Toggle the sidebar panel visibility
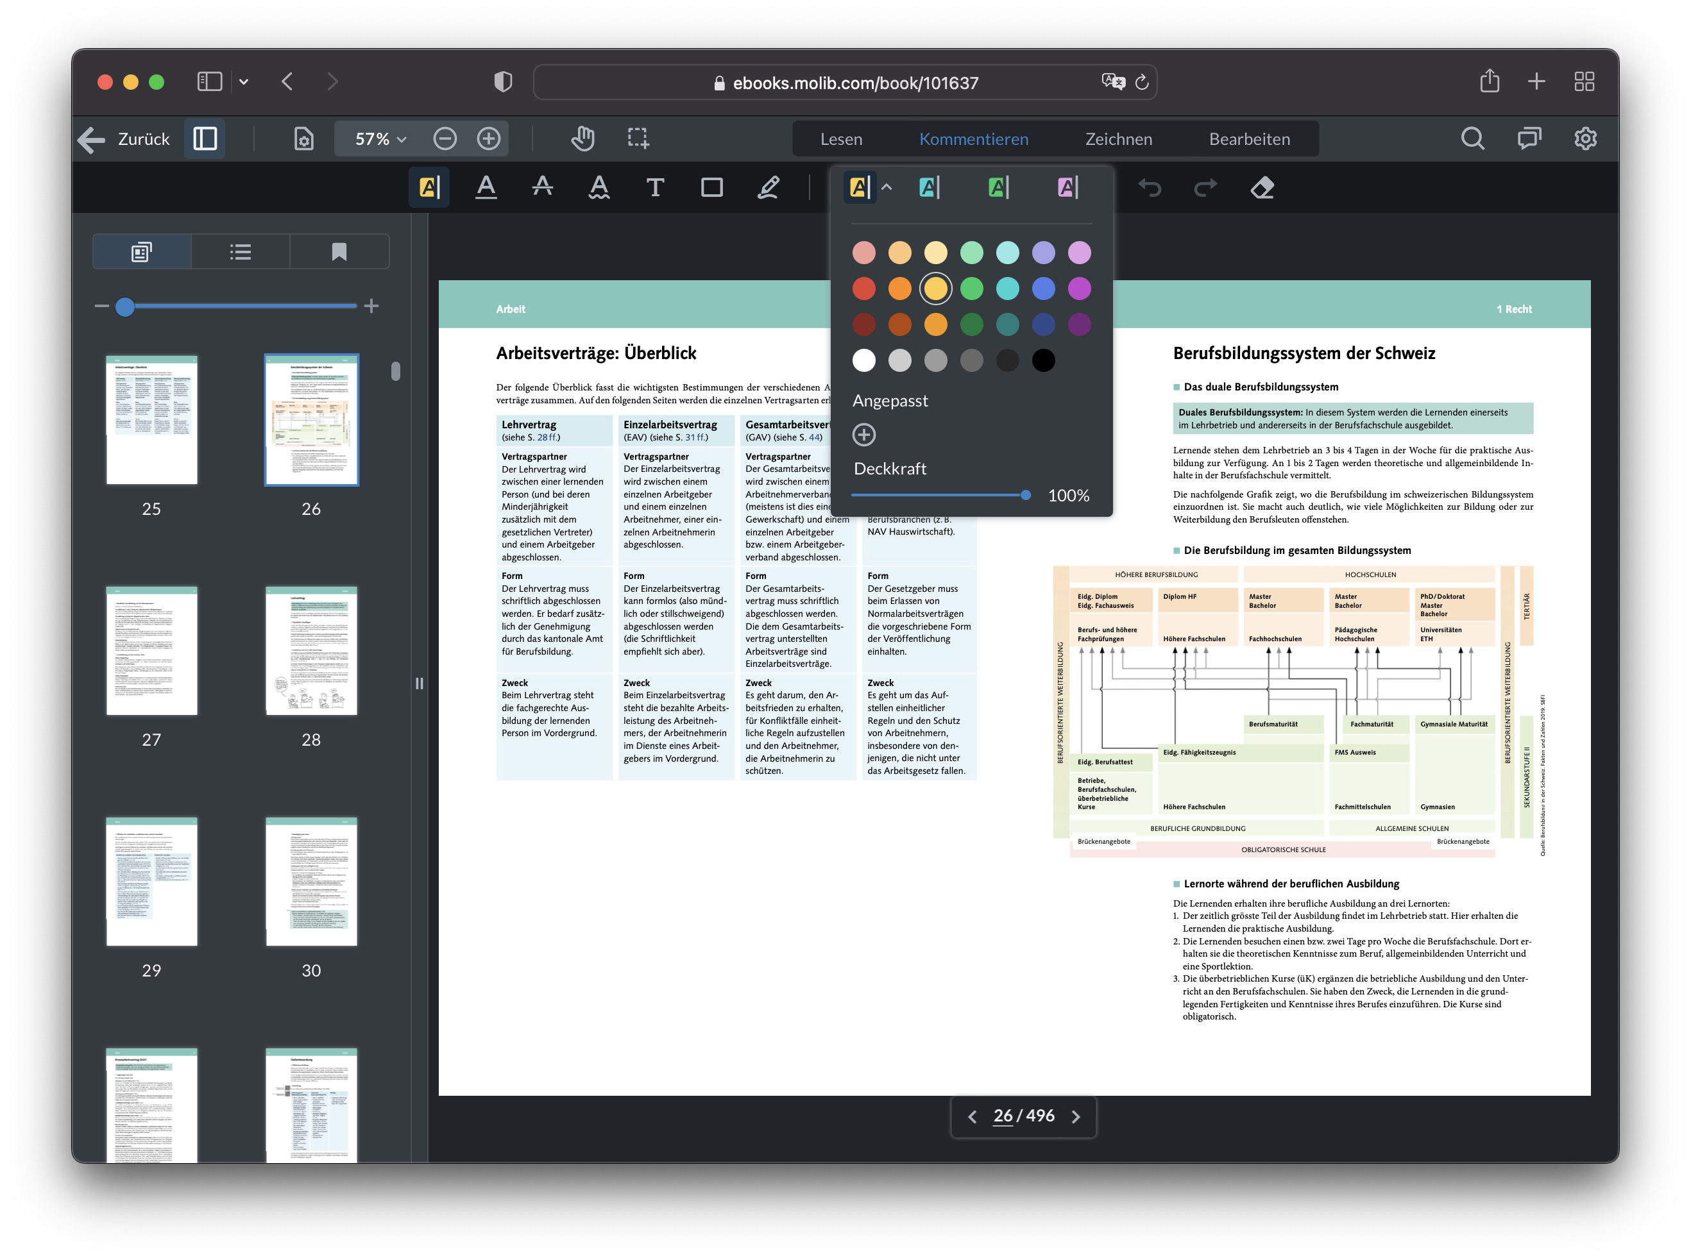The width and height of the screenshot is (1691, 1258). pyautogui.click(x=204, y=138)
